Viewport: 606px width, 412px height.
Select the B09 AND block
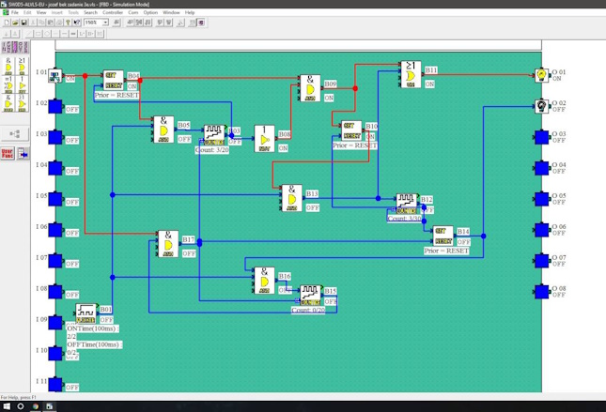click(310, 88)
